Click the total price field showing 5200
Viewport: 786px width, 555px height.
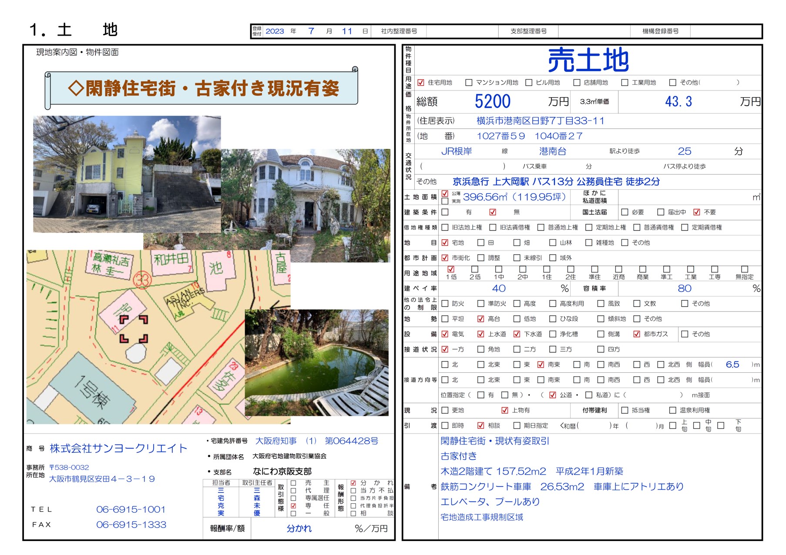coord(492,102)
